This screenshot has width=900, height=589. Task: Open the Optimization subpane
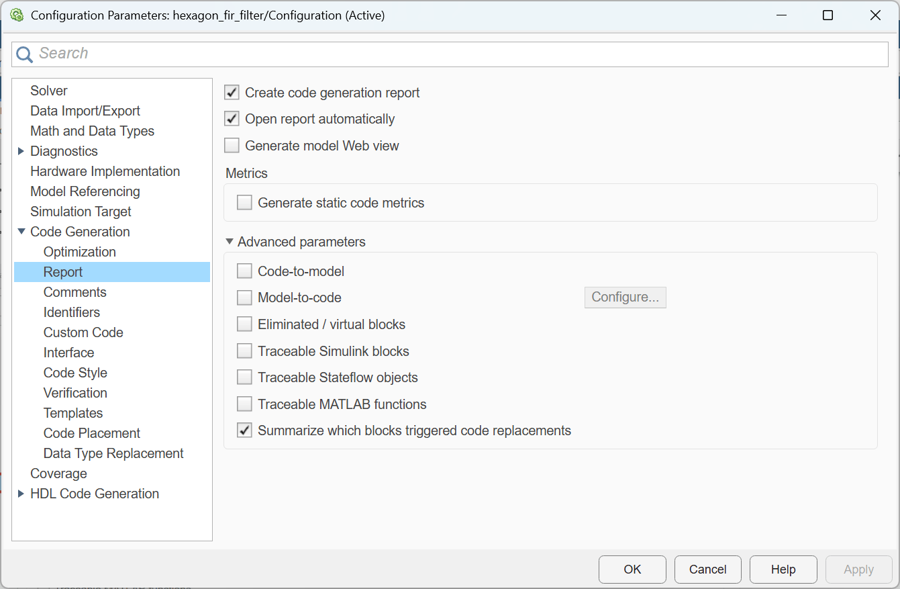tap(80, 252)
